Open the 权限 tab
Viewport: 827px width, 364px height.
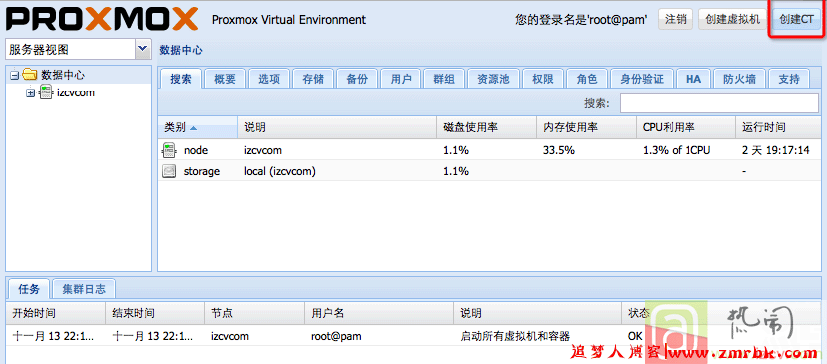[x=543, y=79]
